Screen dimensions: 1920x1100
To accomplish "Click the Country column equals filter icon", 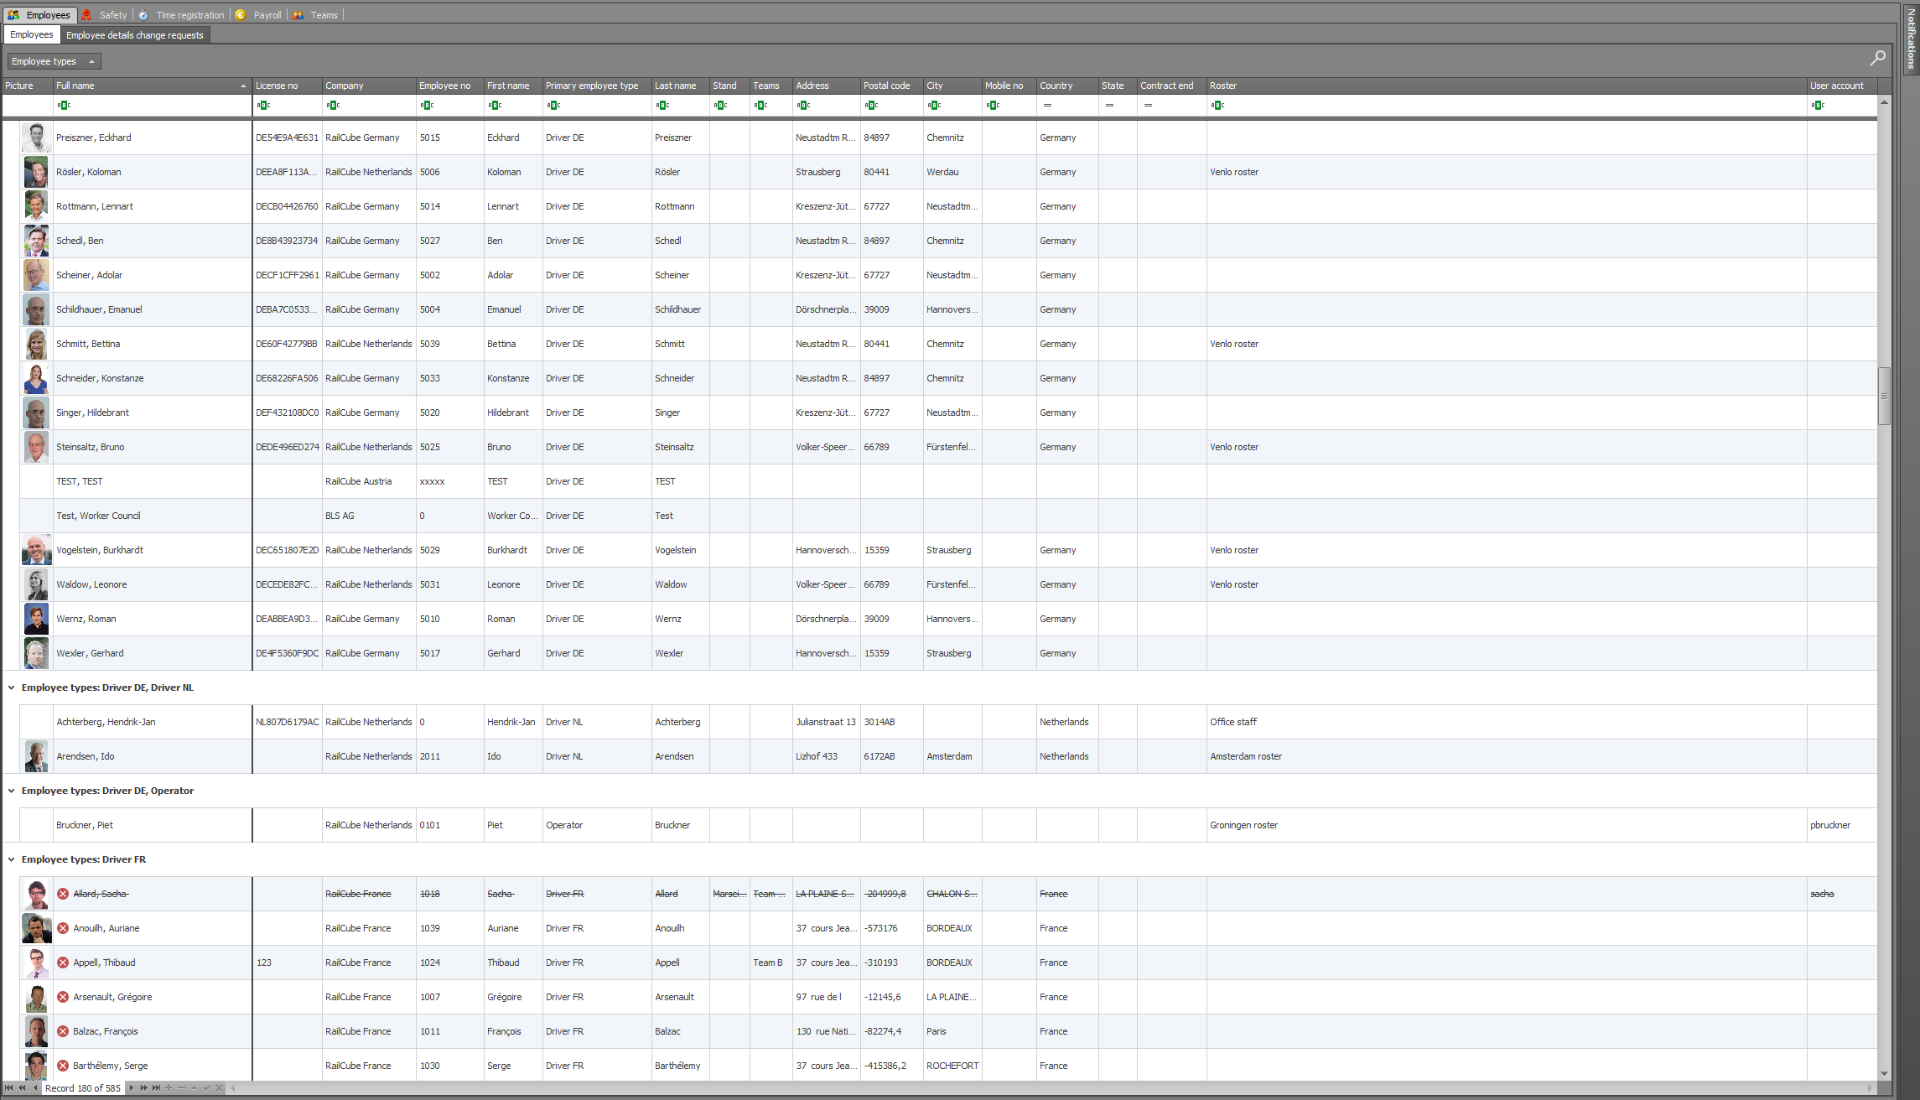I will 1047,106.
